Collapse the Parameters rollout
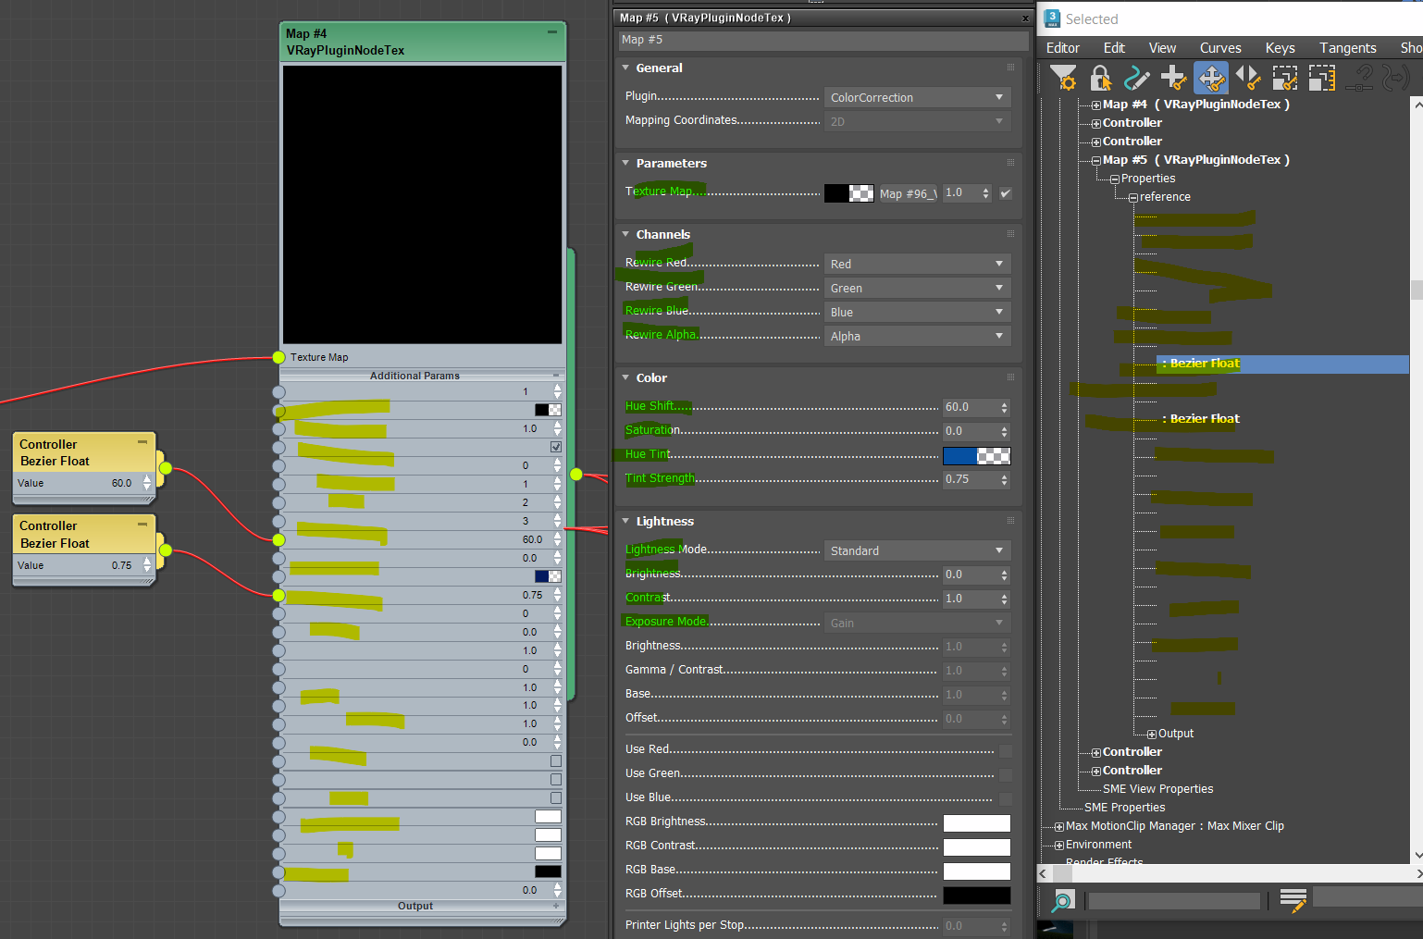The image size is (1423, 939). pyautogui.click(x=626, y=163)
